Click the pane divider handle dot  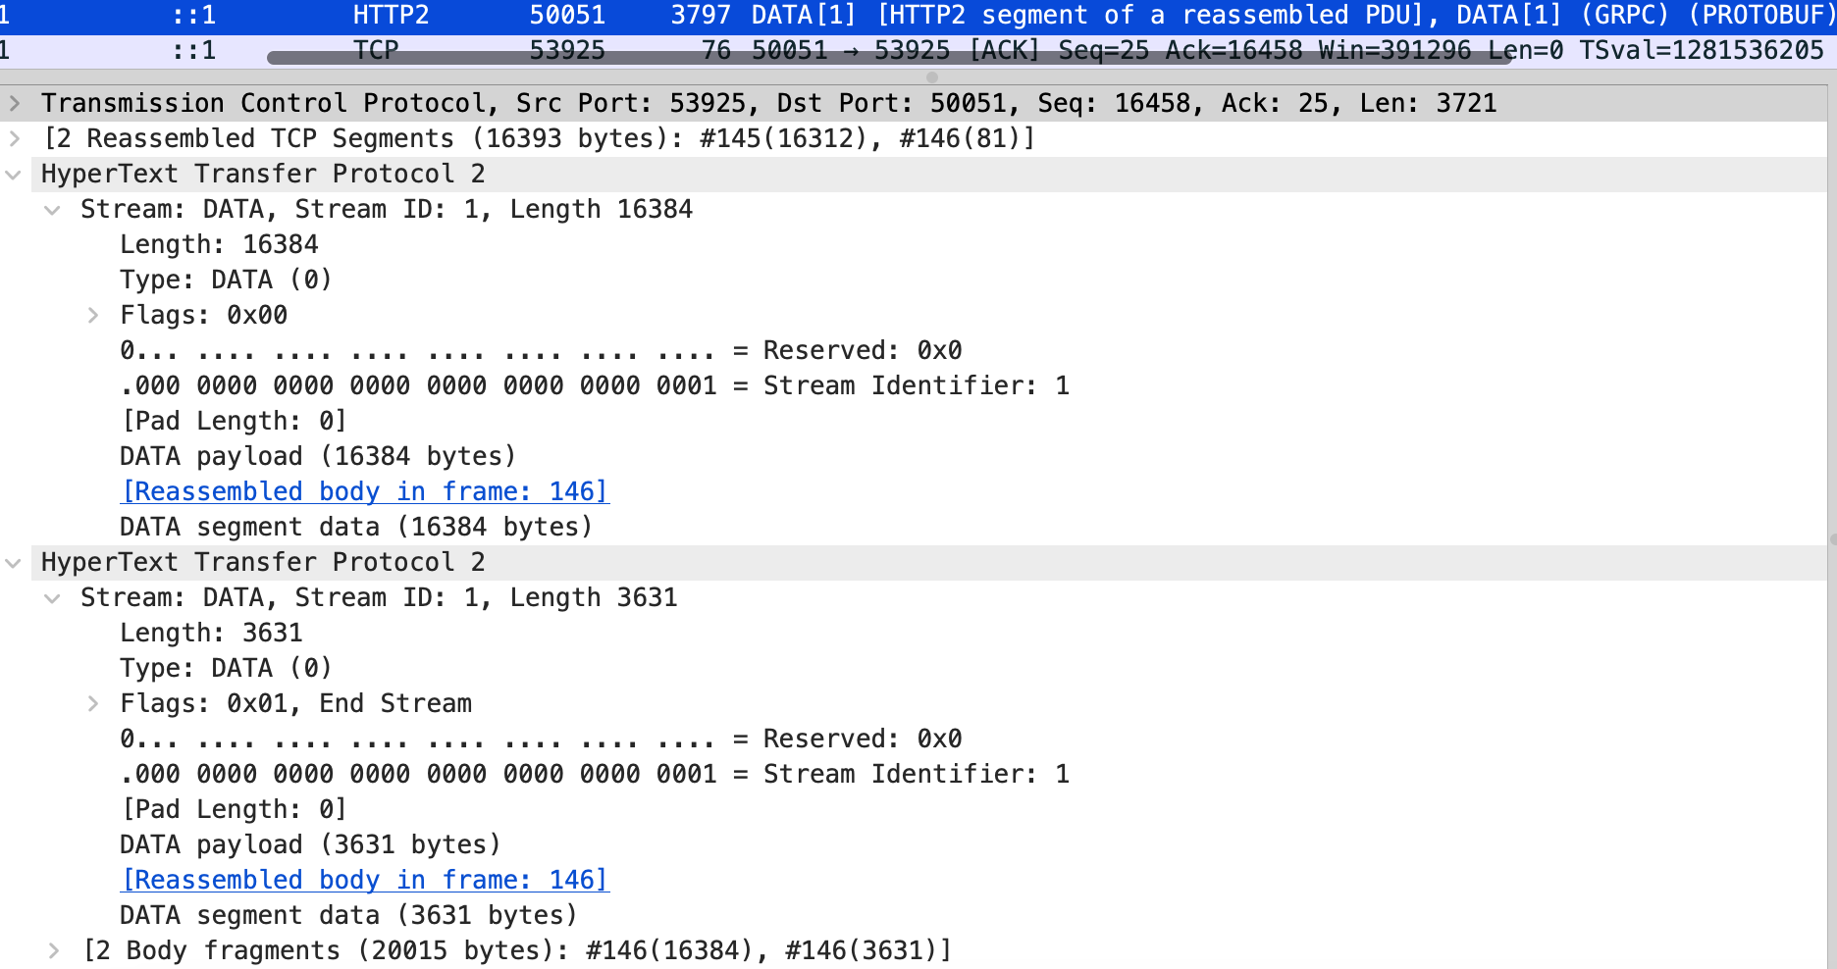pos(932,76)
